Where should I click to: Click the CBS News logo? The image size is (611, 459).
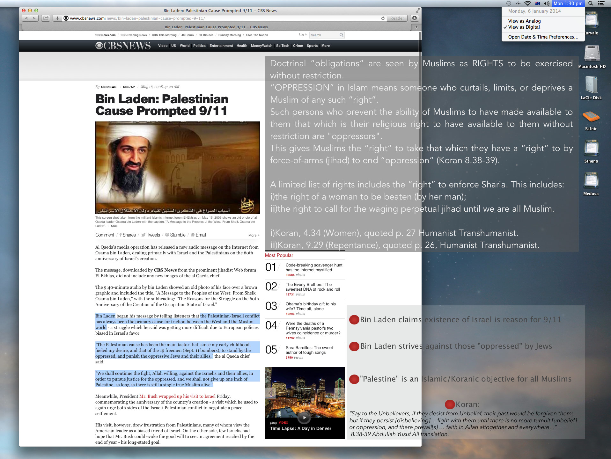coord(123,46)
